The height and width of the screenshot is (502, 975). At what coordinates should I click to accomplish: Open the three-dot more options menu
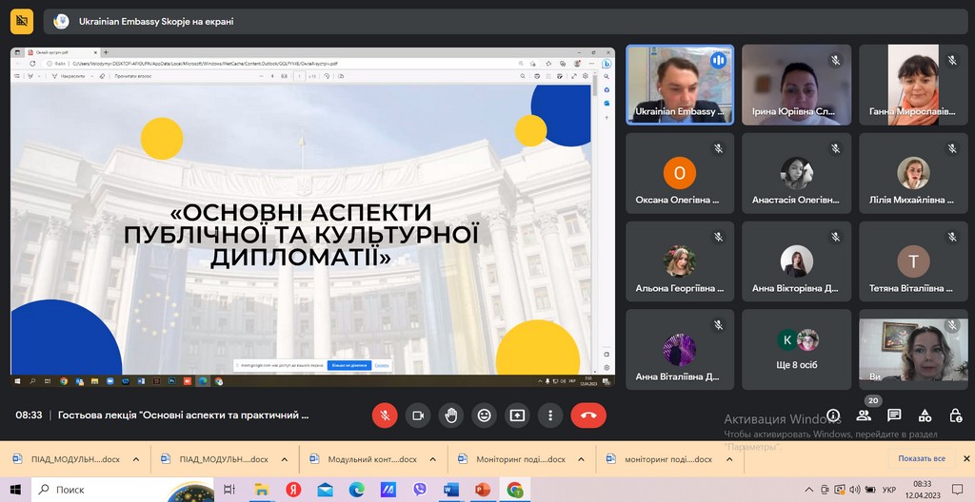point(550,415)
